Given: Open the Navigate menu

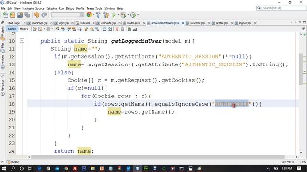Looking at the screenshot, I should (x=28, y=9).
